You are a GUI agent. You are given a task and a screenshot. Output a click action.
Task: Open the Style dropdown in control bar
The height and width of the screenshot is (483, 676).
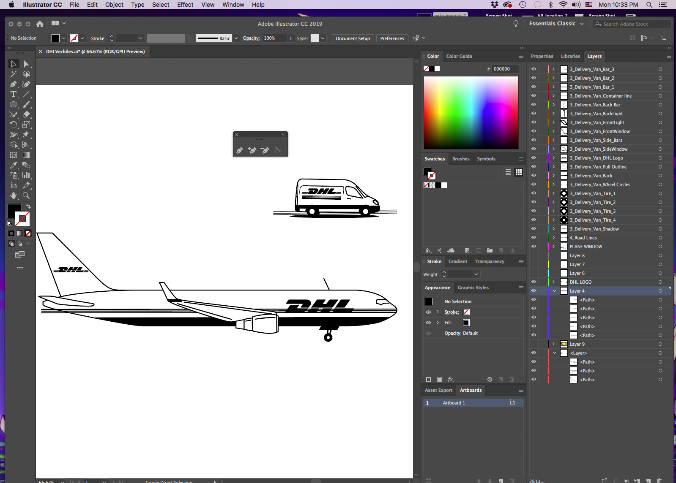tap(323, 38)
